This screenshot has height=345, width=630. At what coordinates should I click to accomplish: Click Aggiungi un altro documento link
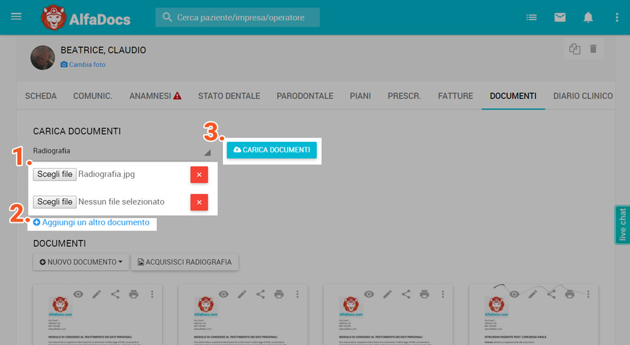pos(91,222)
